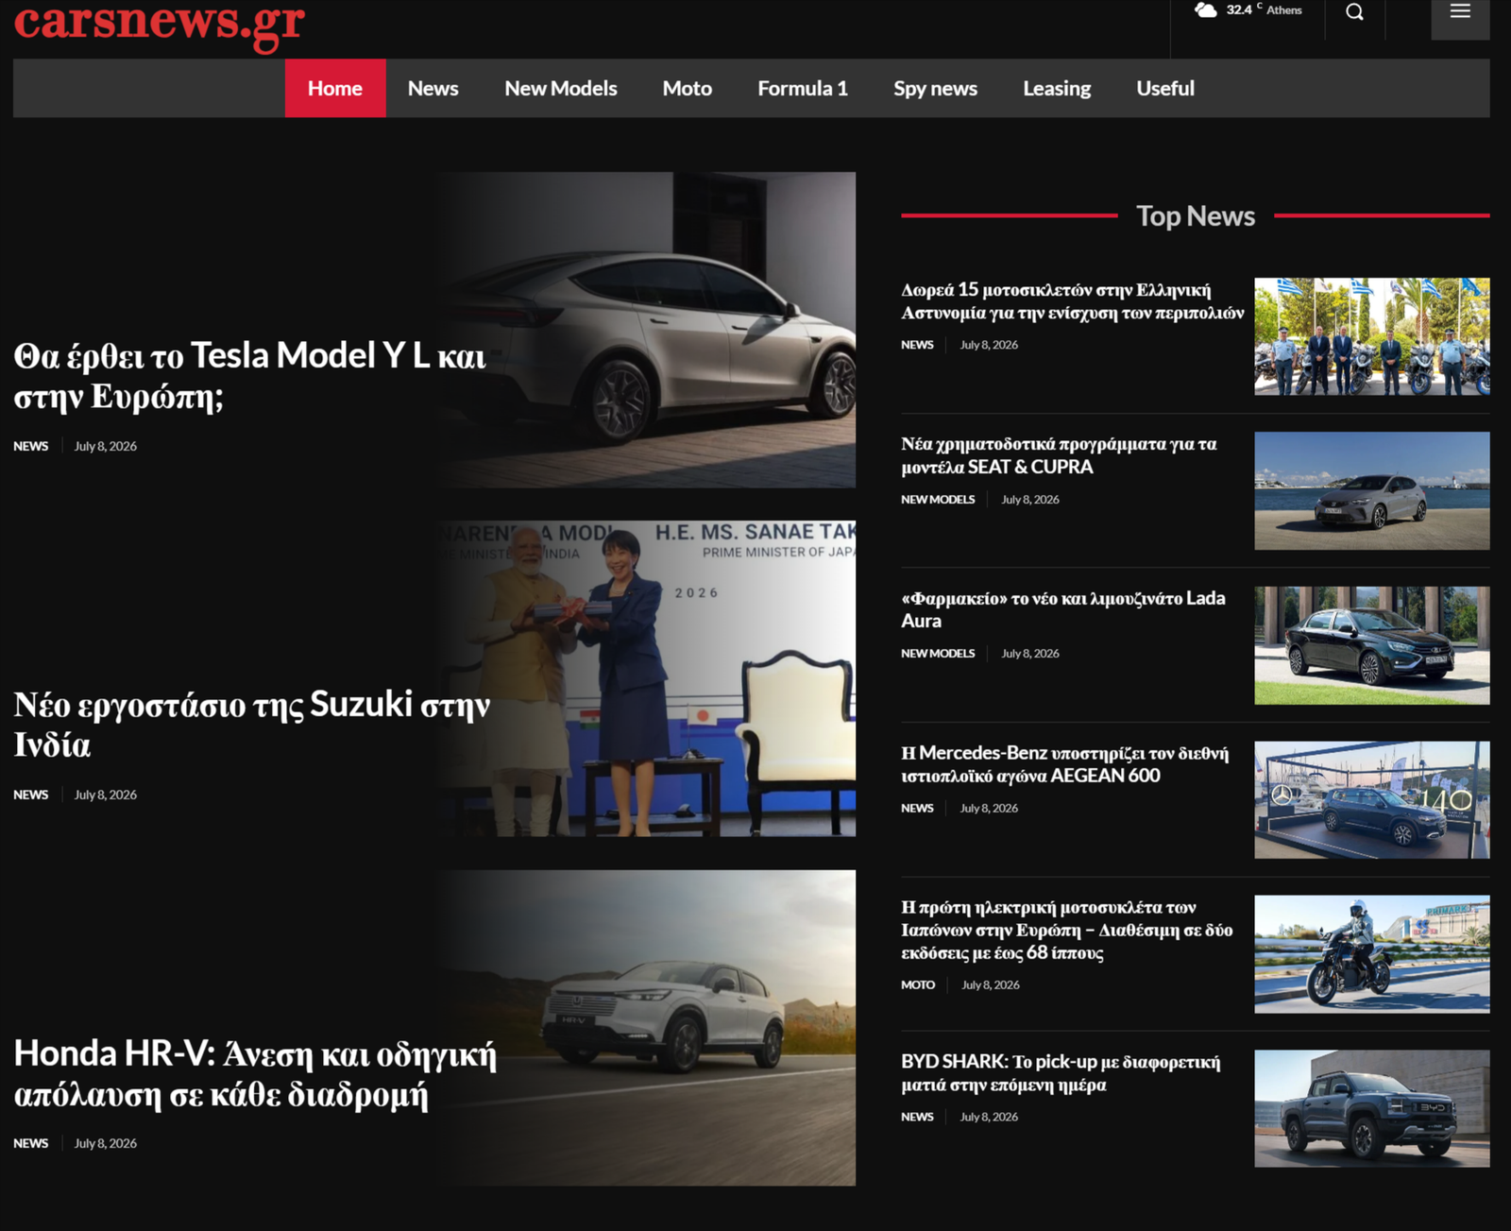This screenshot has height=1231, width=1511.
Task: Open the Useful menu item
Action: (1165, 88)
